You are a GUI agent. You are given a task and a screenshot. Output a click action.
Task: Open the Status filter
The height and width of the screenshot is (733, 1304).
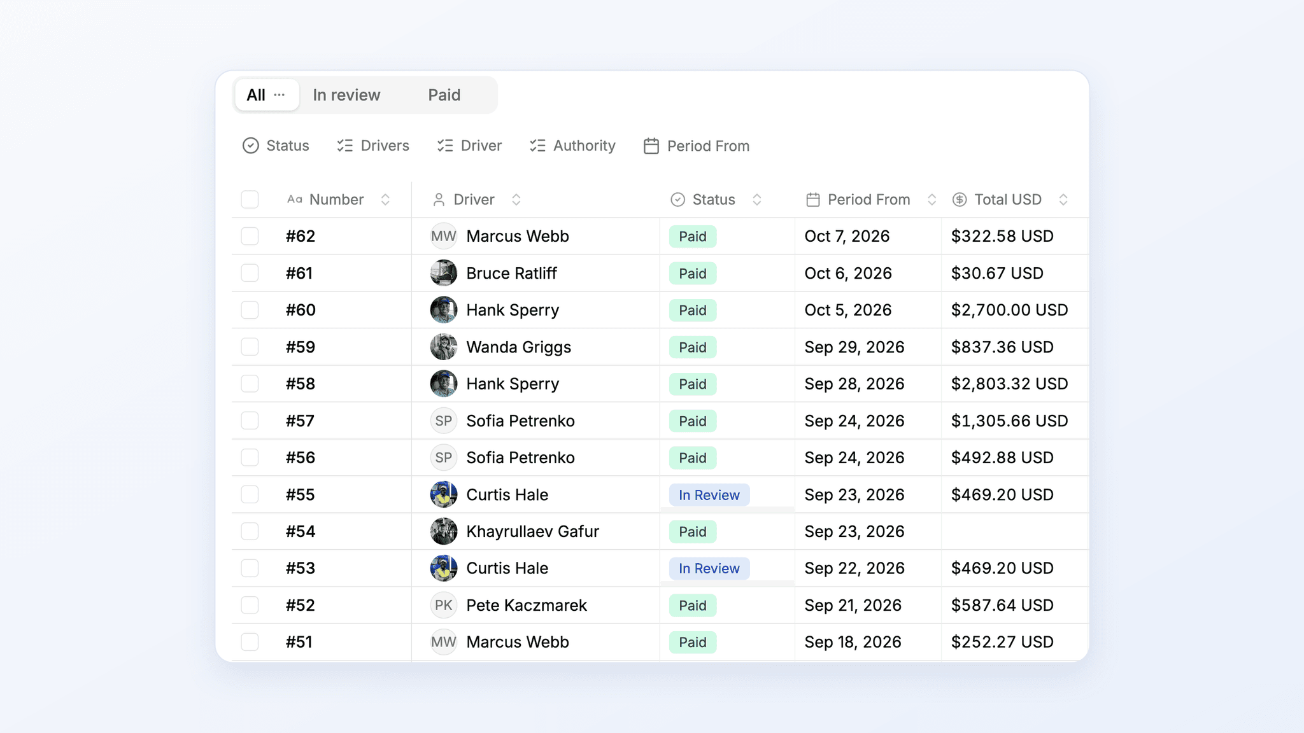tap(276, 146)
